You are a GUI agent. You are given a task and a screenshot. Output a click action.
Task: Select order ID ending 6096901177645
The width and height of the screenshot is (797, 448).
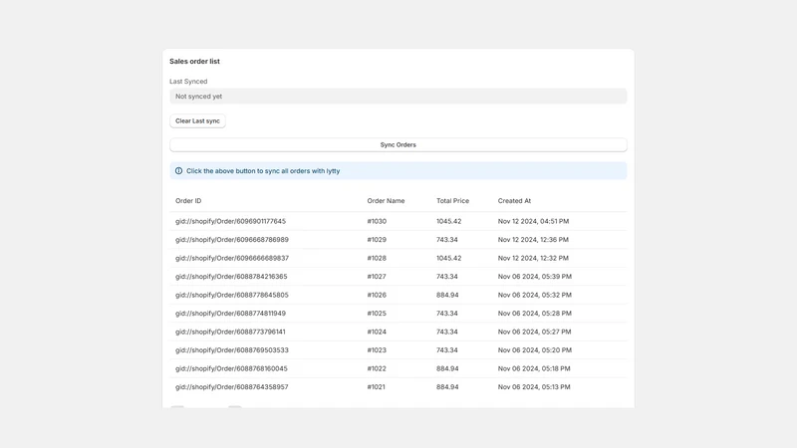tap(230, 221)
